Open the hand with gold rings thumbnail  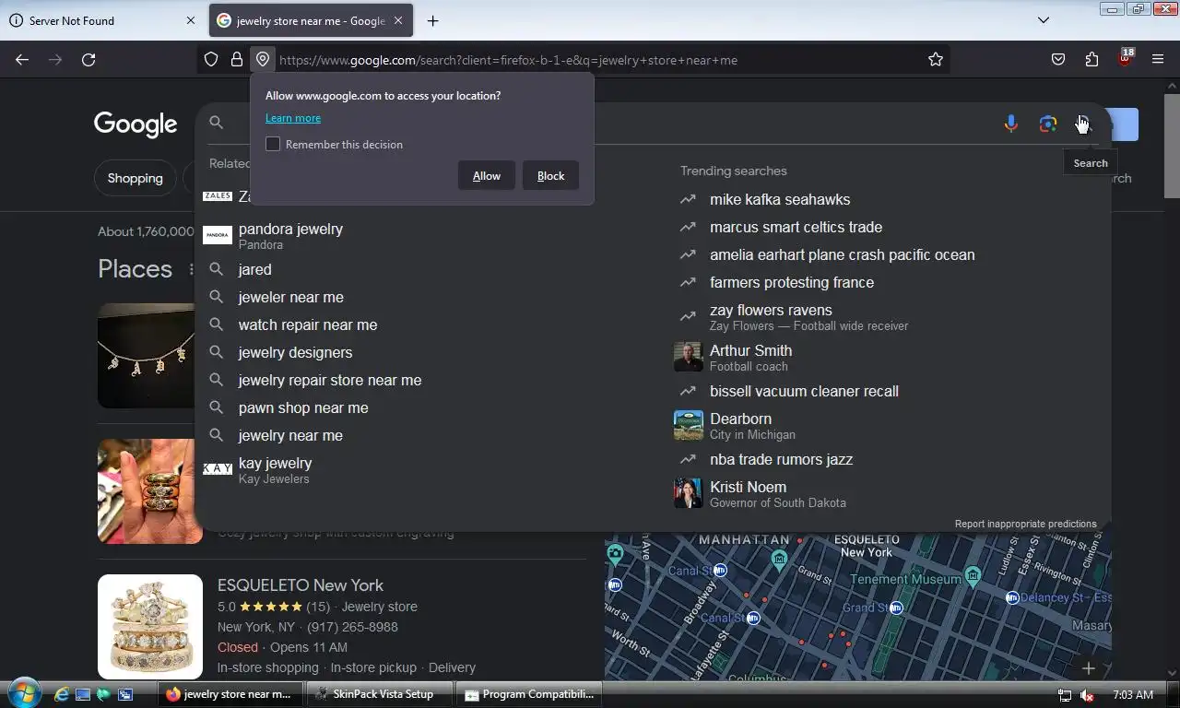point(147,491)
